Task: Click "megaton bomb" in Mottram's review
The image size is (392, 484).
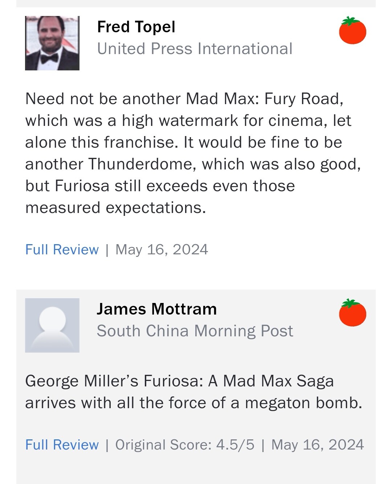Action: (x=303, y=403)
